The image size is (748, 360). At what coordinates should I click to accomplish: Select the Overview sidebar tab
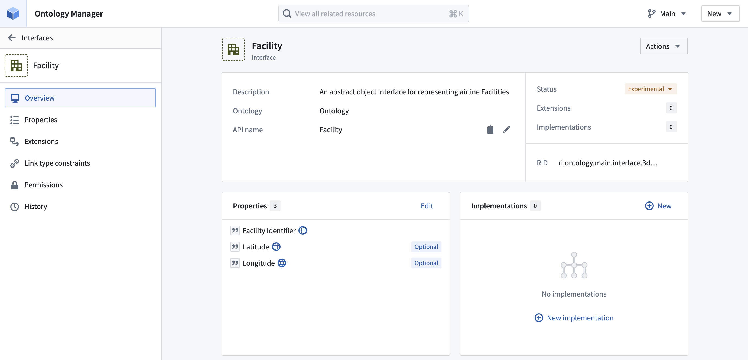coord(80,98)
